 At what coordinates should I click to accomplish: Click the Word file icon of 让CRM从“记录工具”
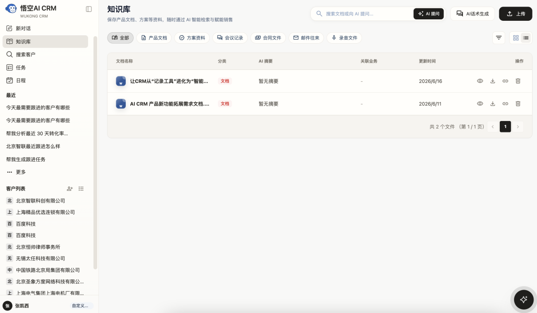point(121,81)
